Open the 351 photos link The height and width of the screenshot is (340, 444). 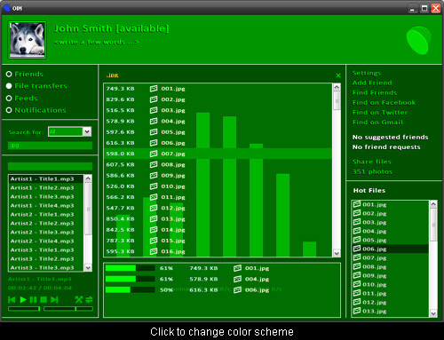(372, 171)
